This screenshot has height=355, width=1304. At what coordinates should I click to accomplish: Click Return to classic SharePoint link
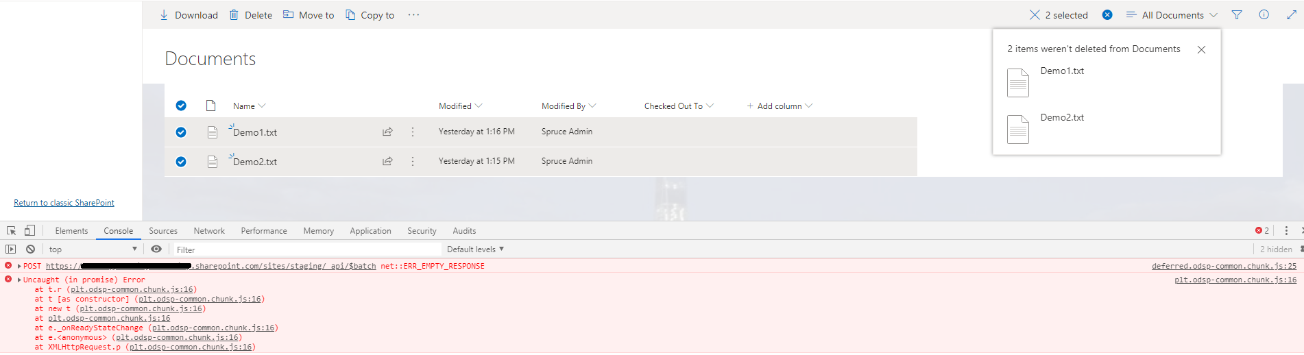(x=64, y=203)
